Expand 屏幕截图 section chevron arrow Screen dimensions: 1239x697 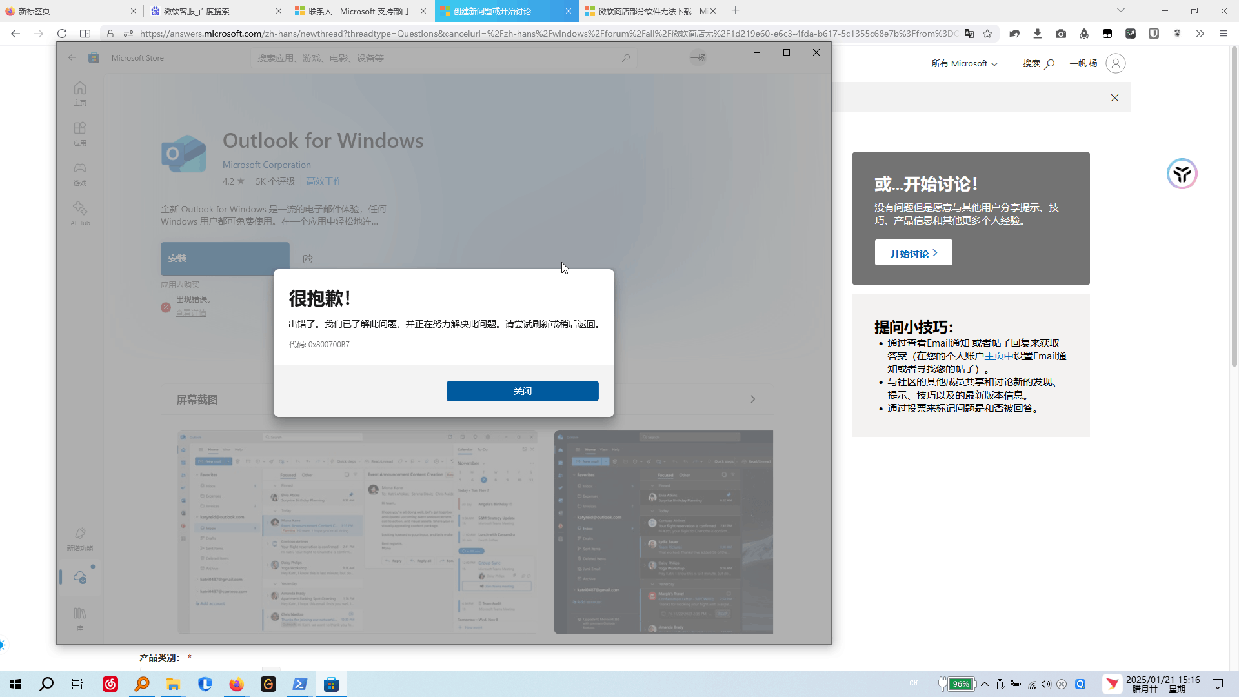pyautogui.click(x=752, y=399)
